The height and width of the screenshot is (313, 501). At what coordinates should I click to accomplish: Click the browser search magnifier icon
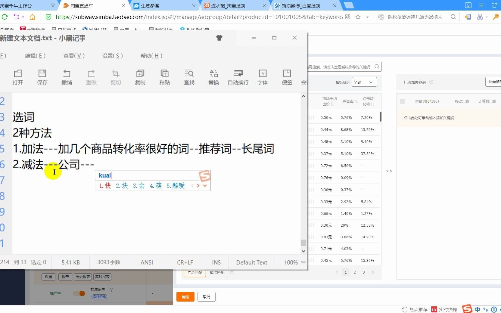coord(453,17)
